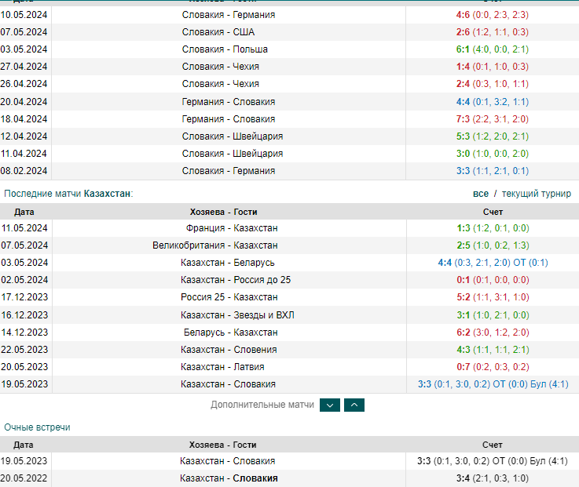The image size is (579, 487).
Task: Click score 4:4 with OT (0:1)
Action: (x=493, y=263)
